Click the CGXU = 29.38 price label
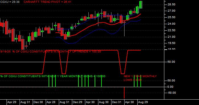The height and width of the screenshot is (105, 199). [10, 2]
